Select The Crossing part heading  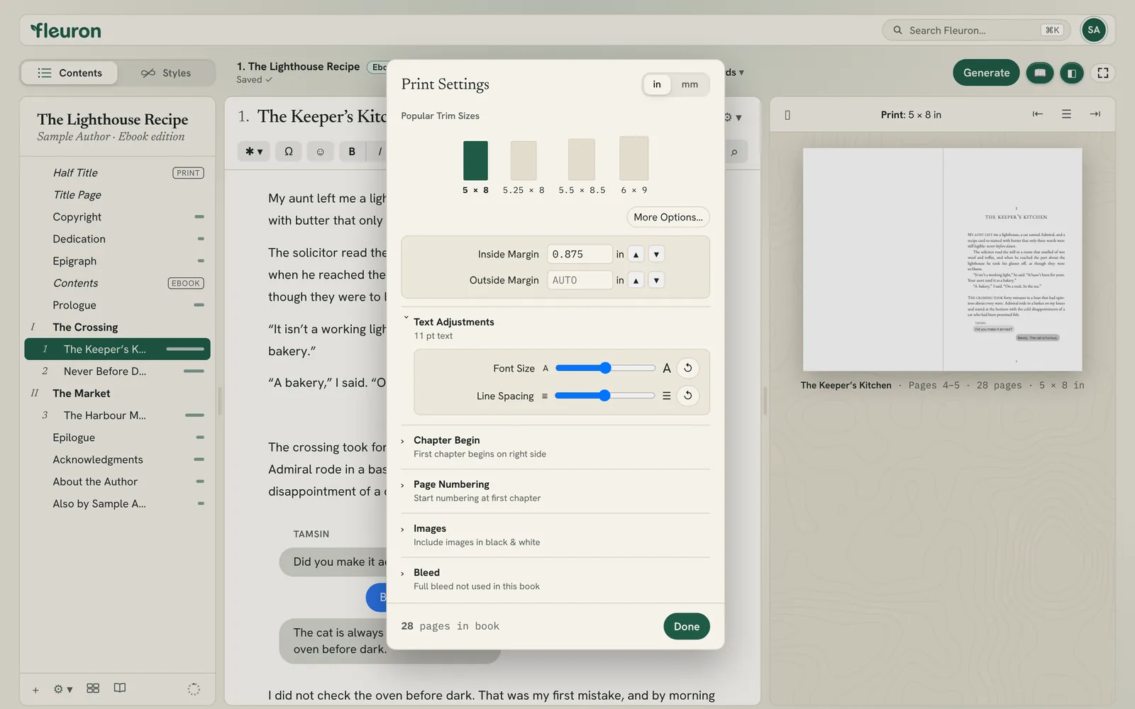click(x=118, y=327)
